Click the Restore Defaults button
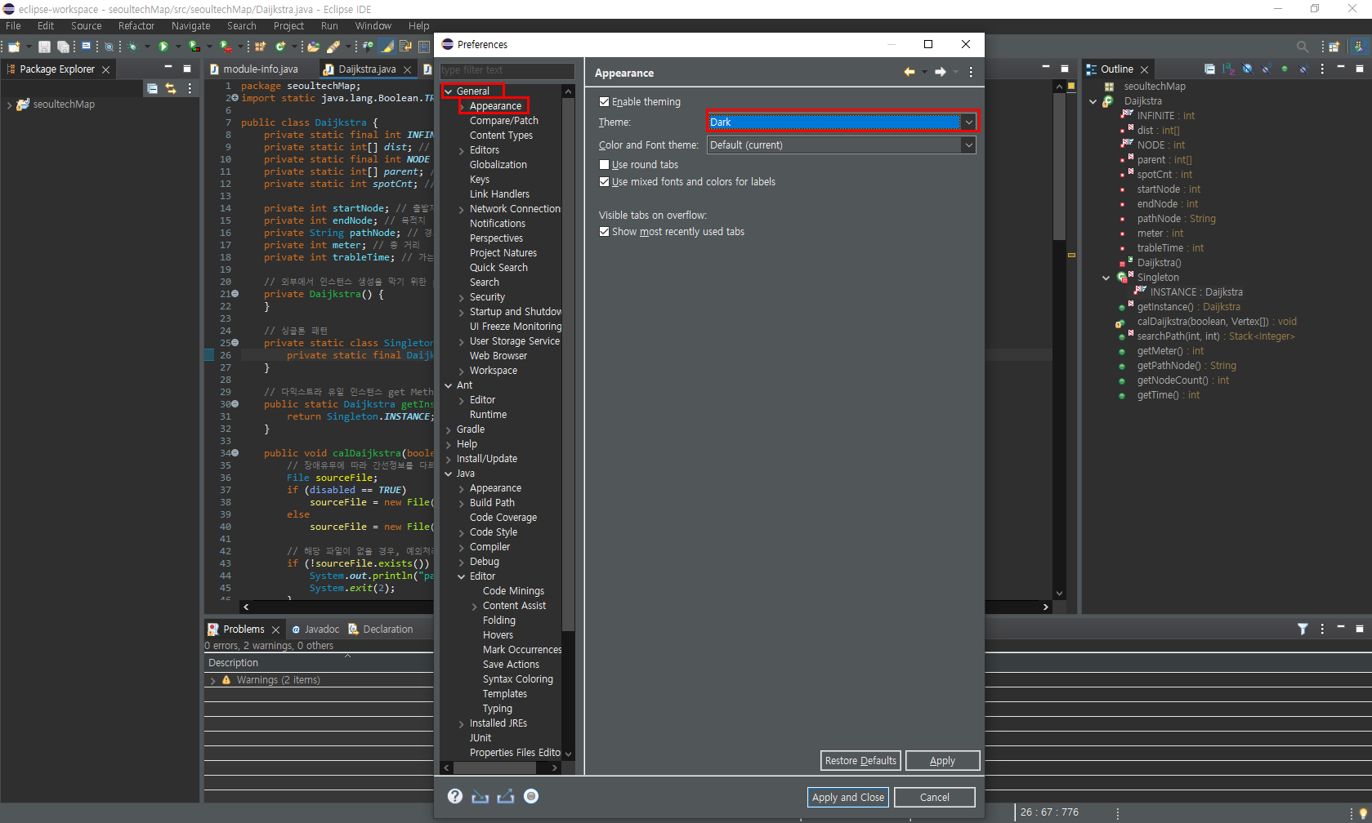This screenshot has width=1372, height=823. point(860,761)
